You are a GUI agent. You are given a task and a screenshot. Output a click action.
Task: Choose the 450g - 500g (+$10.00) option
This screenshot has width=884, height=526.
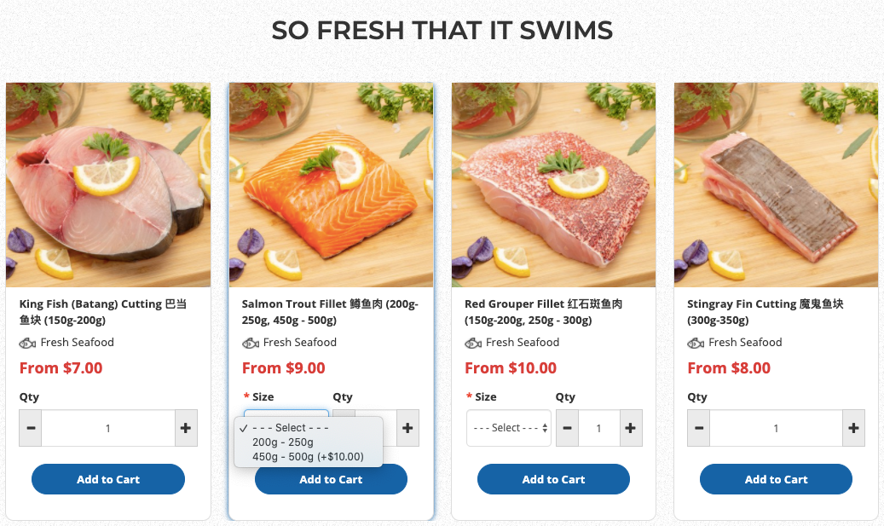[308, 457]
